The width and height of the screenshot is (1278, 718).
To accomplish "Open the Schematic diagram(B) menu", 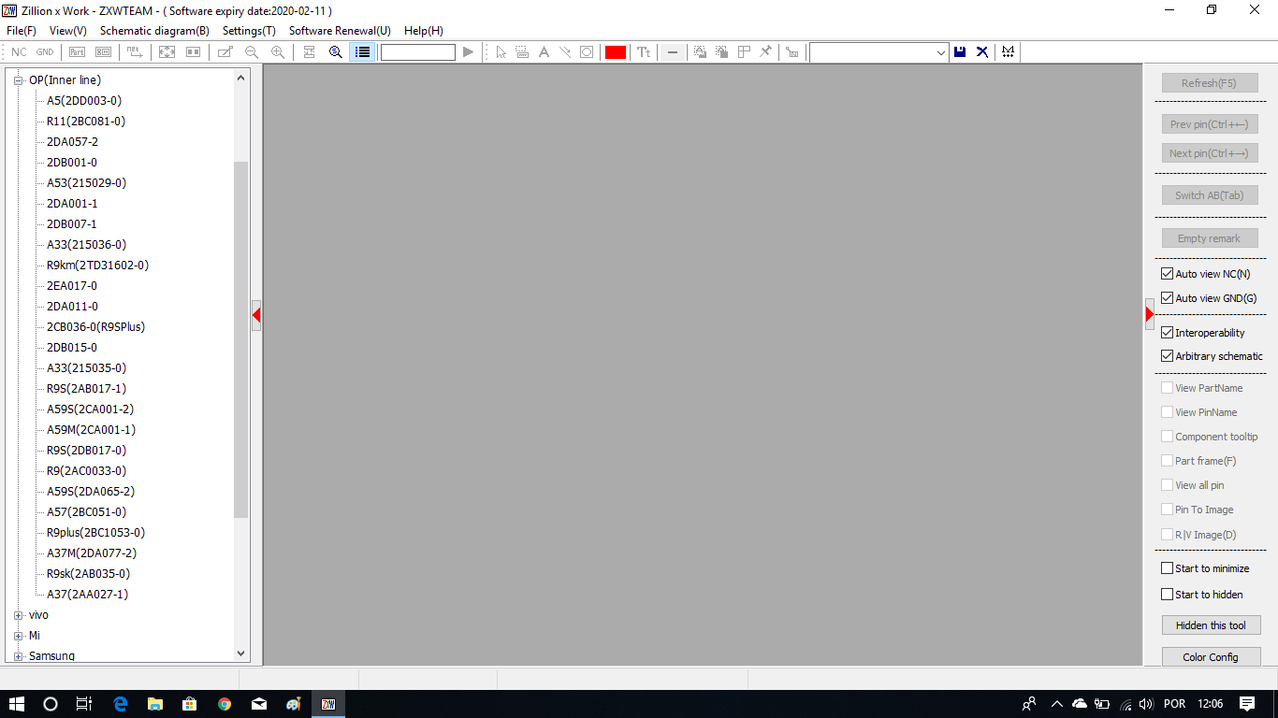I will pos(154,31).
